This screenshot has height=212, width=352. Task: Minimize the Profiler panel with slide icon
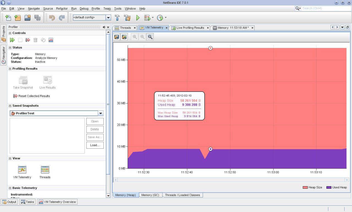104,27
